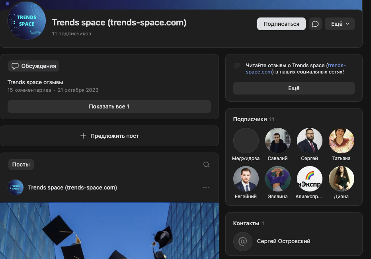Click the date 21 октября 2023
This screenshot has height=259, width=371.
[78, 90]
